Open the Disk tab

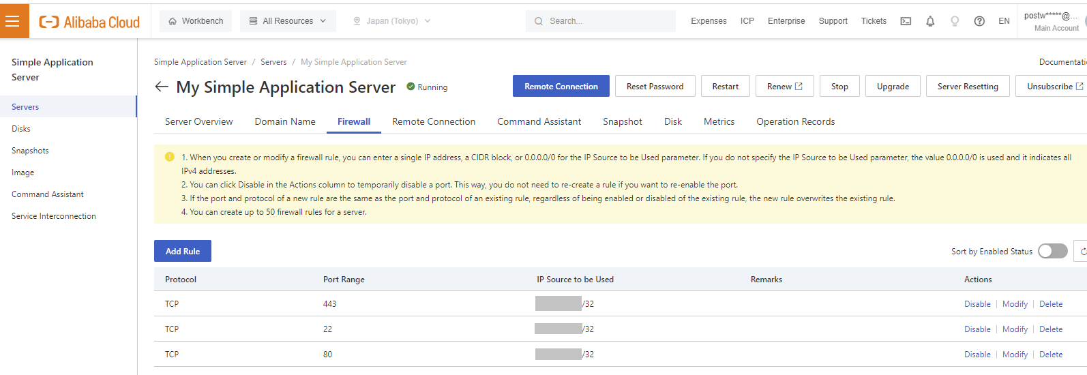(x=673, y=121)
